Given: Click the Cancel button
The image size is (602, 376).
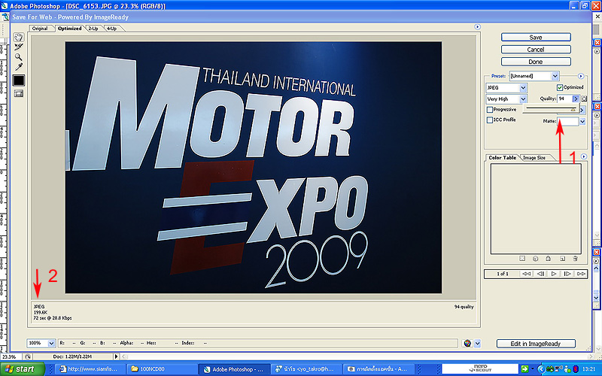Looking at the screenshot, I should pyautogui.click(x=536, y=50).
